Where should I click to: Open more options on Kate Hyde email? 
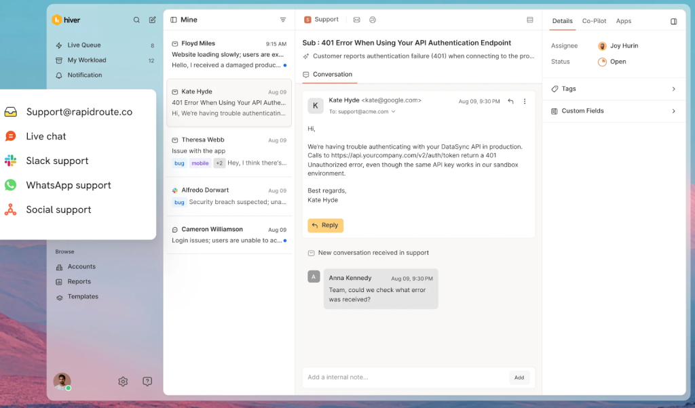click(x=525, y=102)
